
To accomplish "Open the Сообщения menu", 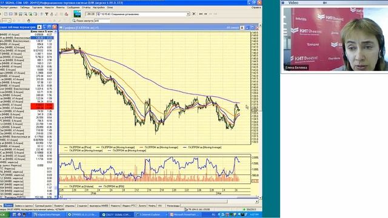I will (x=73, y=7).
